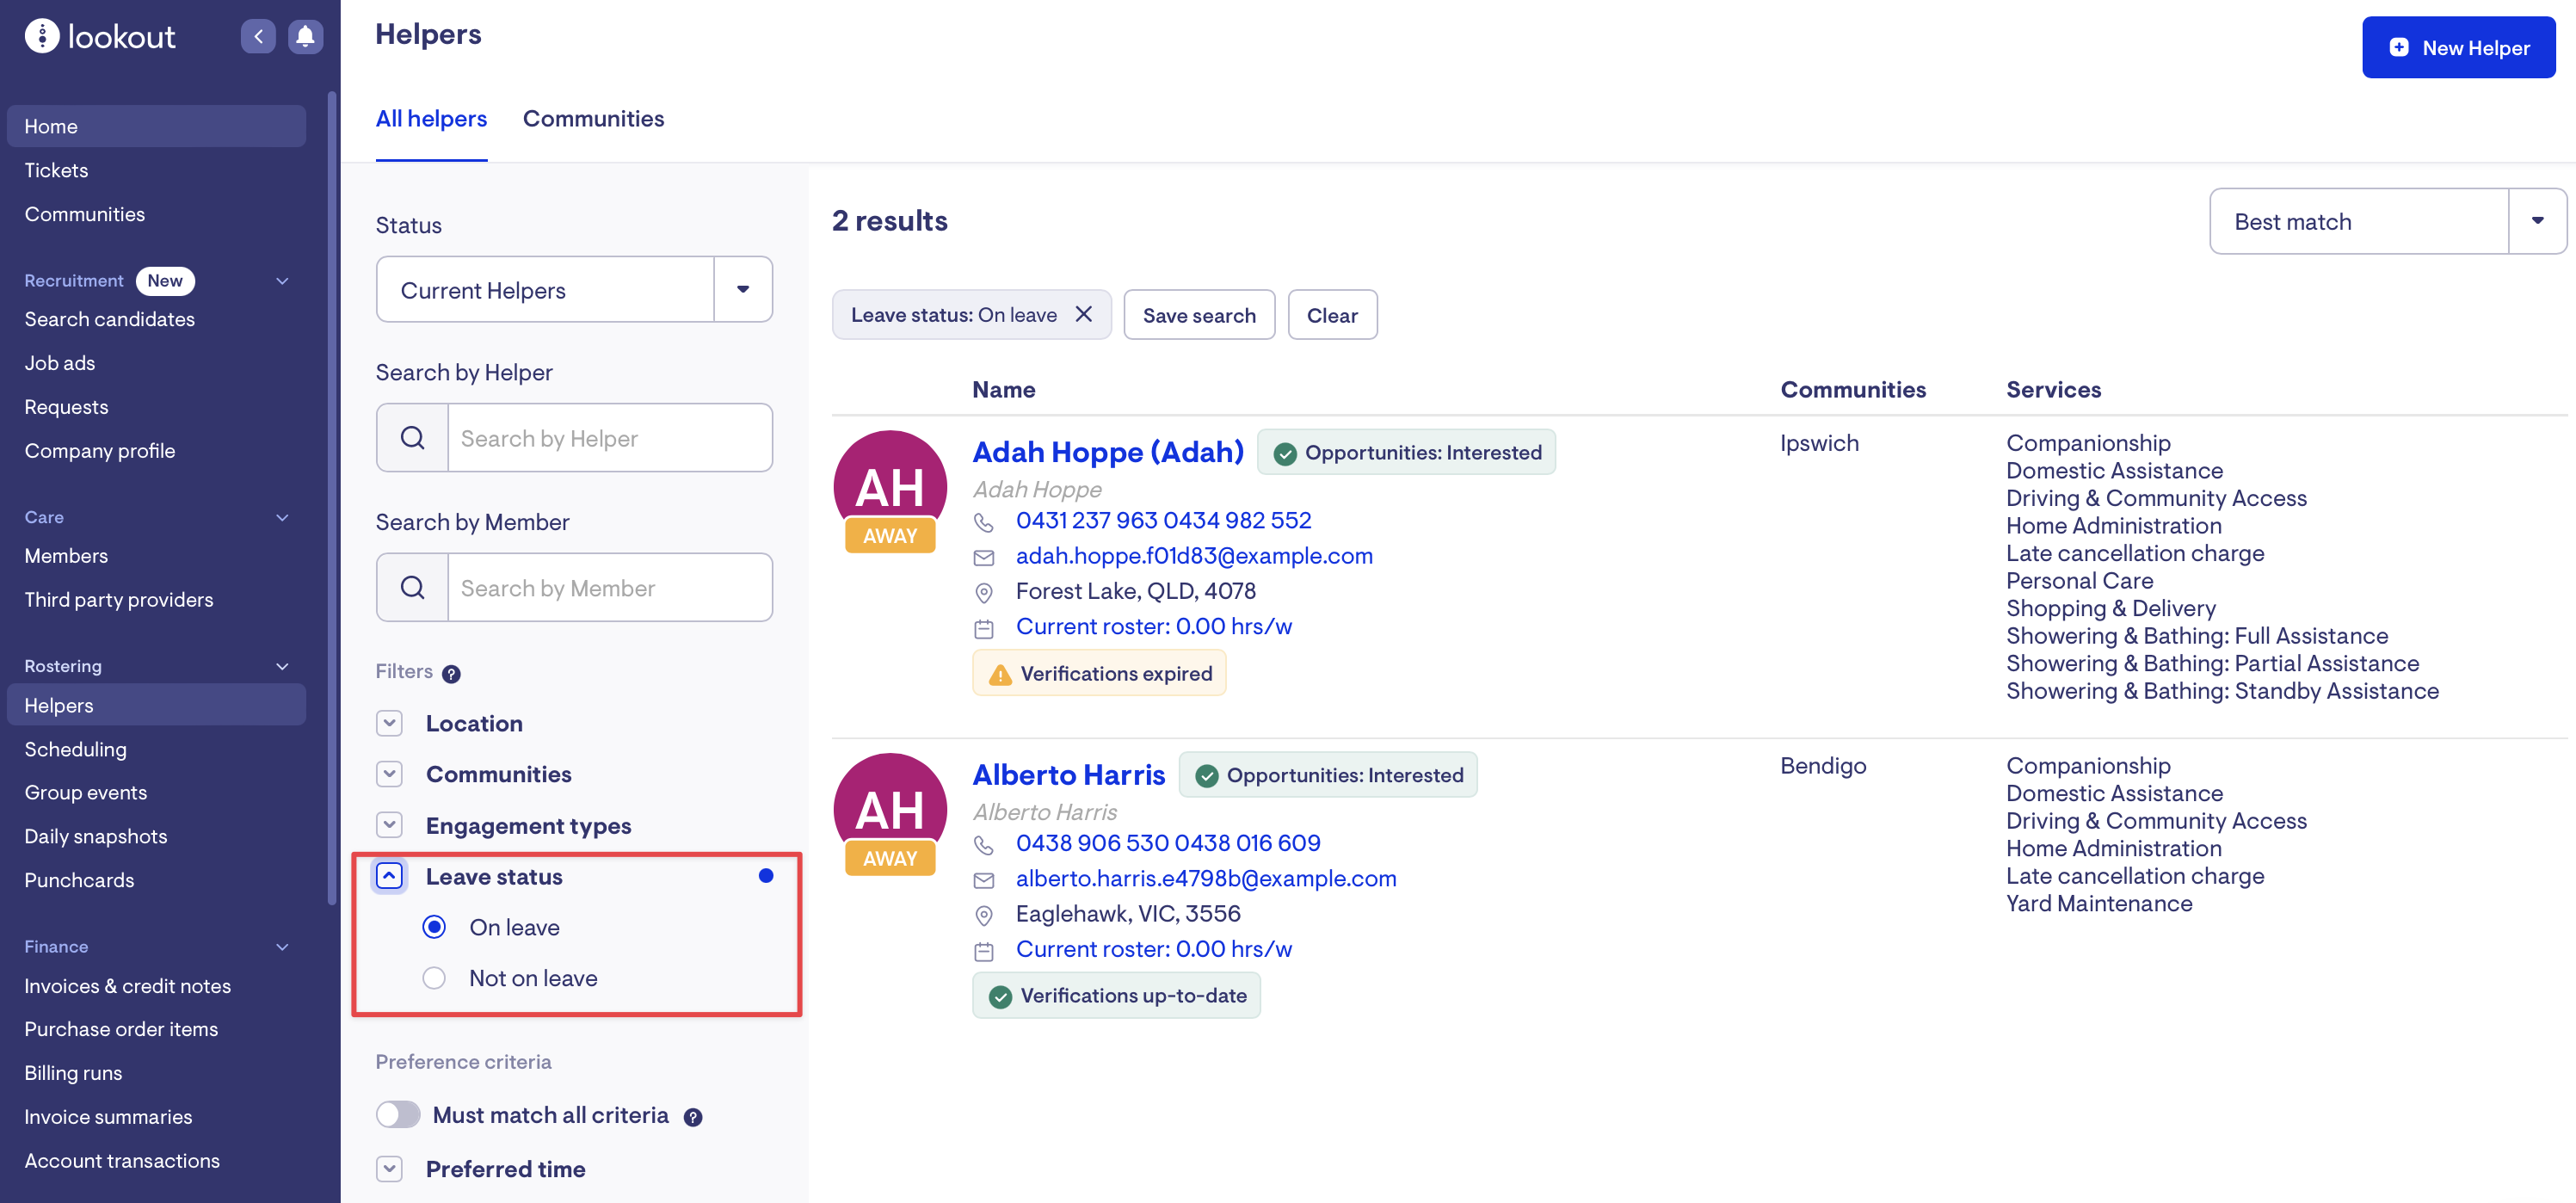This screenshot has width=2576, height=1203.
Task: Remove Leave status filter chip with X
Action: [1083, 315]
